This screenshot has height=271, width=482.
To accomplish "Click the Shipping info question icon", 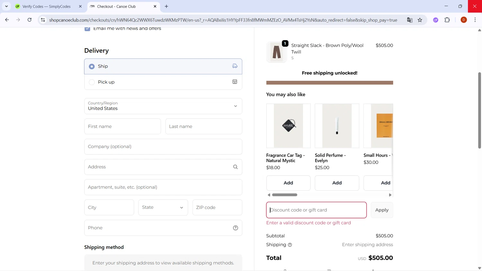I will [290, 245].
